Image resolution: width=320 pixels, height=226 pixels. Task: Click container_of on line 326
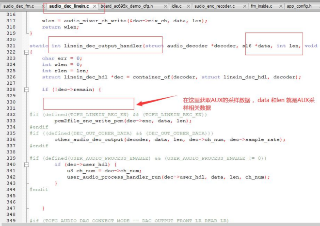point(151,77)
